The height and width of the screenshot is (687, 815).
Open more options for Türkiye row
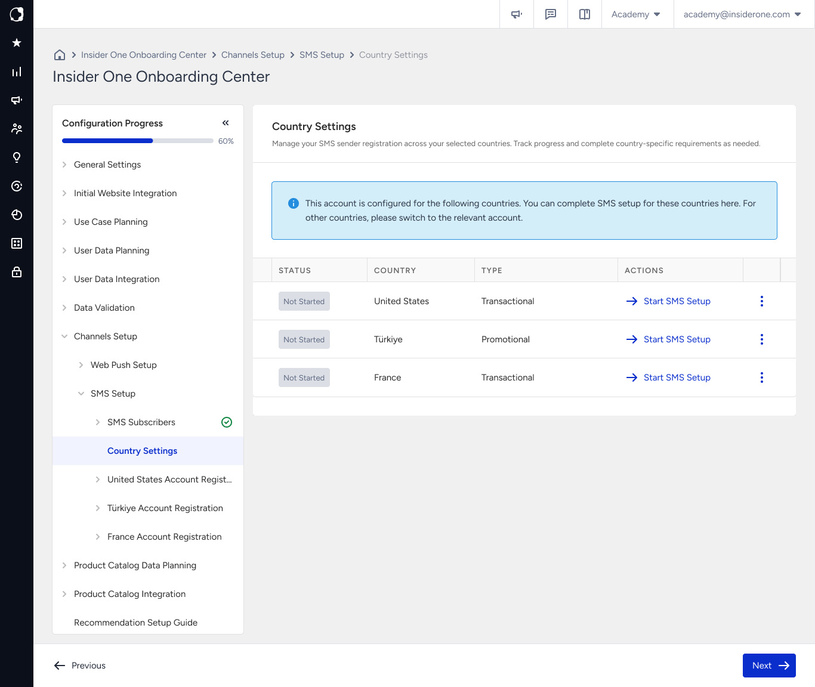click(762, 339)
